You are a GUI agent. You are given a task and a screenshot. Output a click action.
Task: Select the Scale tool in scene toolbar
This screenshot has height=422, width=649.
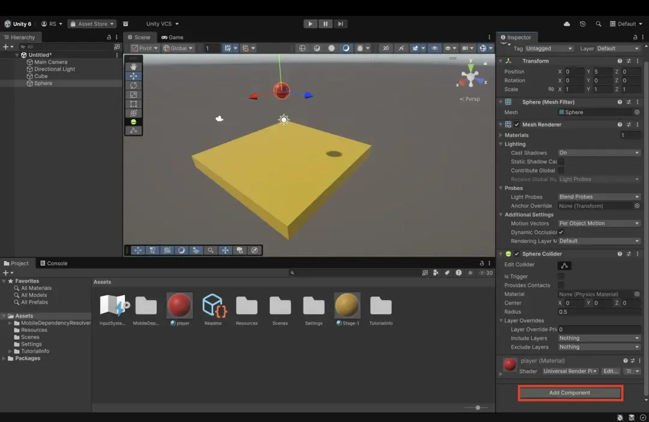pyautogui.click(x=133, y=94)
